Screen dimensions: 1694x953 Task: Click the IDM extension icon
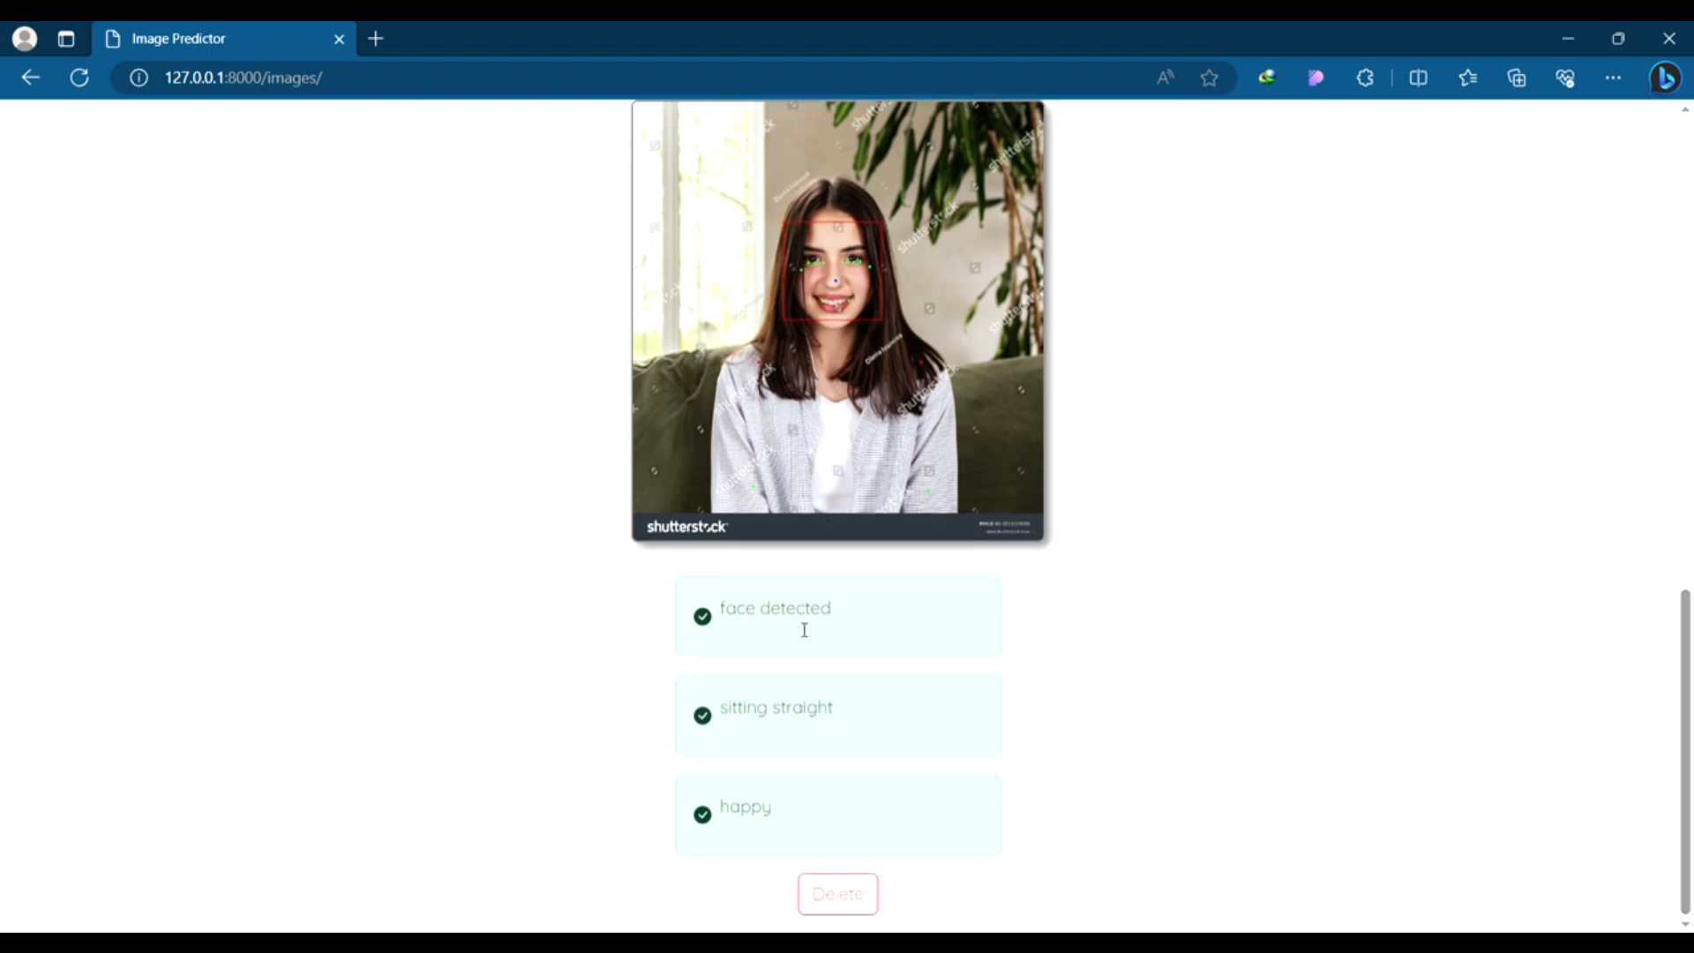[1267, 78]
